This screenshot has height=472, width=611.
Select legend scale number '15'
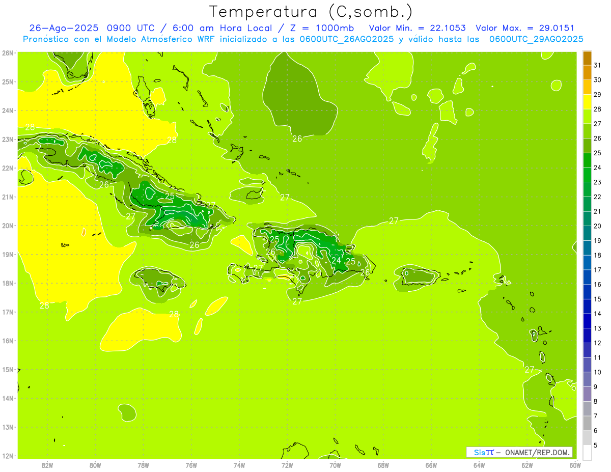[x=598, y=299]
